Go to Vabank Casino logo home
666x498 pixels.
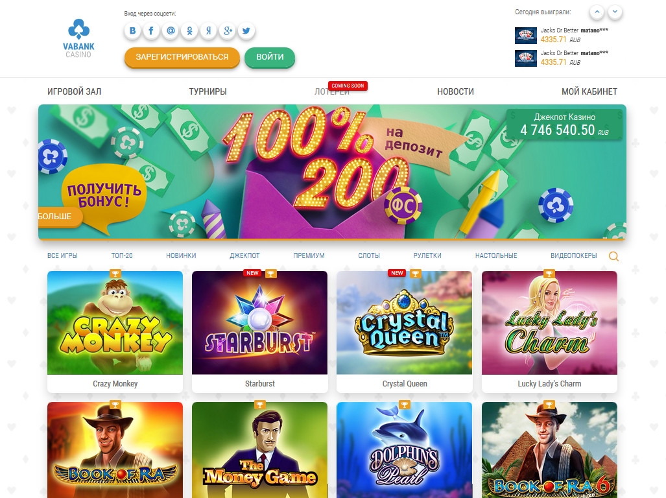78,38
